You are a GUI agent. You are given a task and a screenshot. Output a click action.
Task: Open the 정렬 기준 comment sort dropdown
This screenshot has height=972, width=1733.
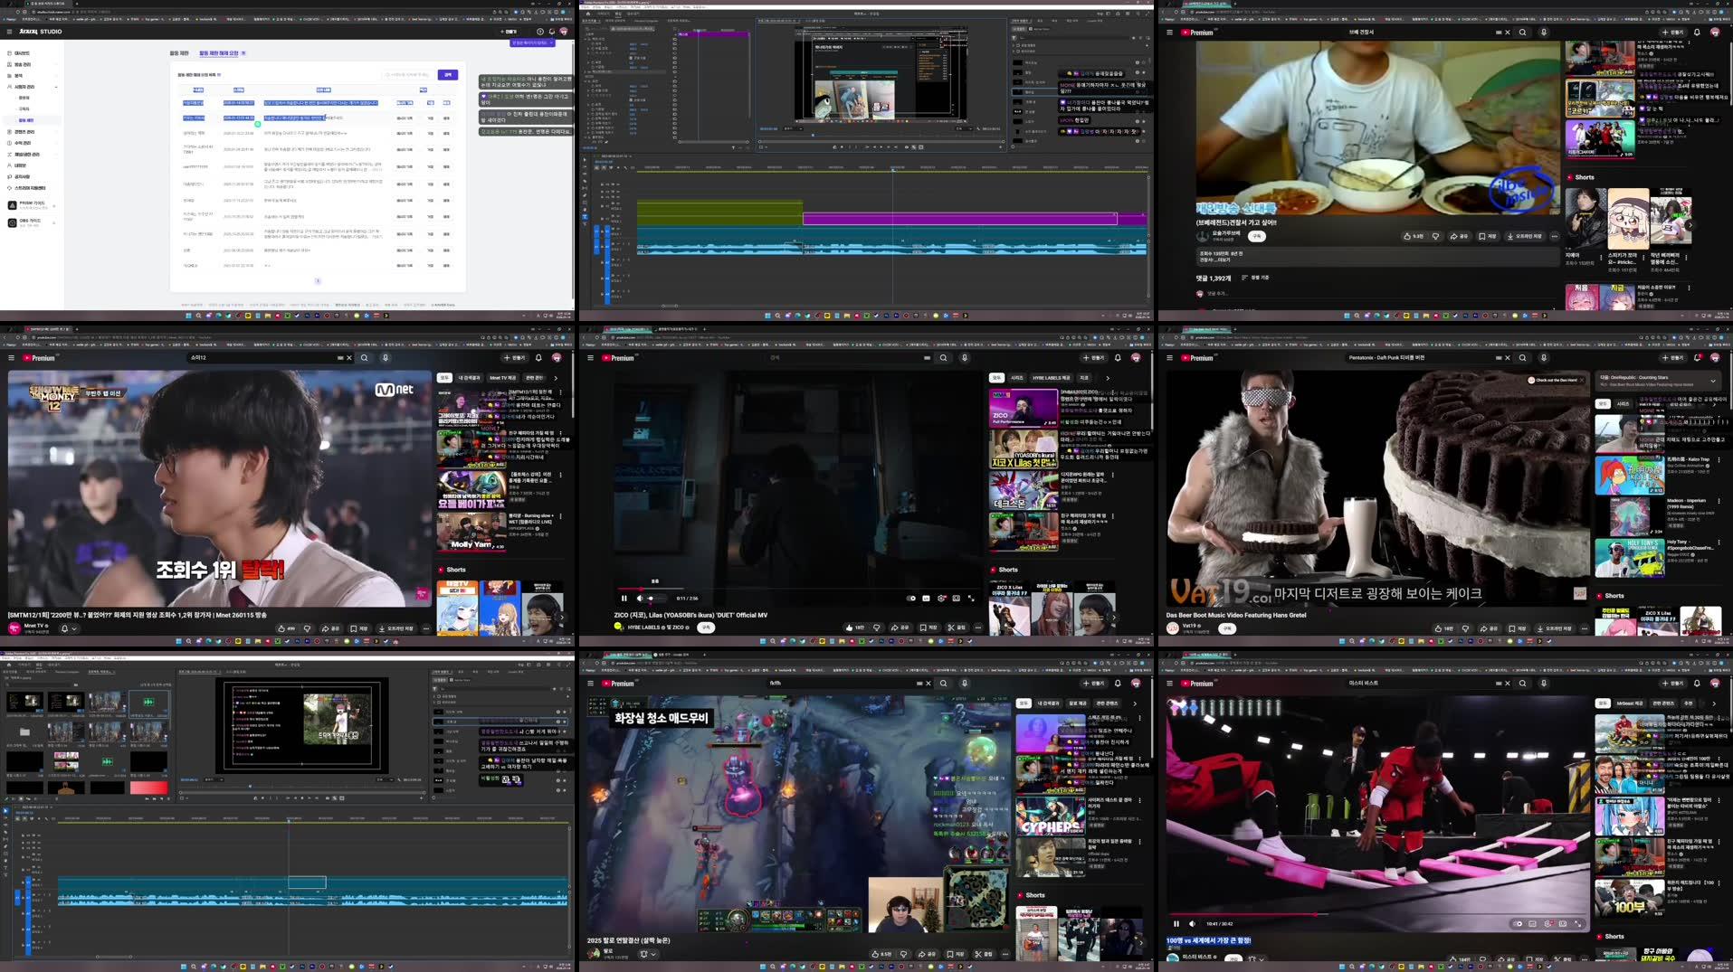pyautogui.click(x=1258, y=278)
